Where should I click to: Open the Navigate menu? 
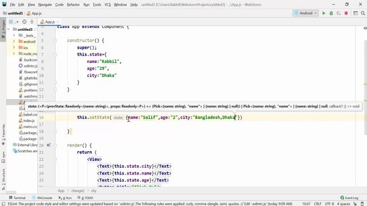click(x=45, y=5)
